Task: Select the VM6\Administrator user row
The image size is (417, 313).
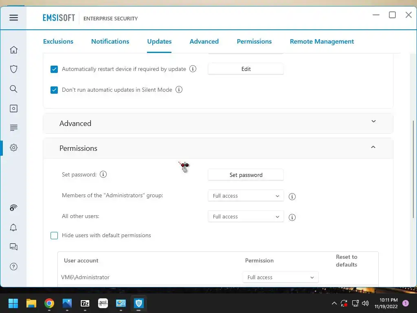Action: pos(218,277)
